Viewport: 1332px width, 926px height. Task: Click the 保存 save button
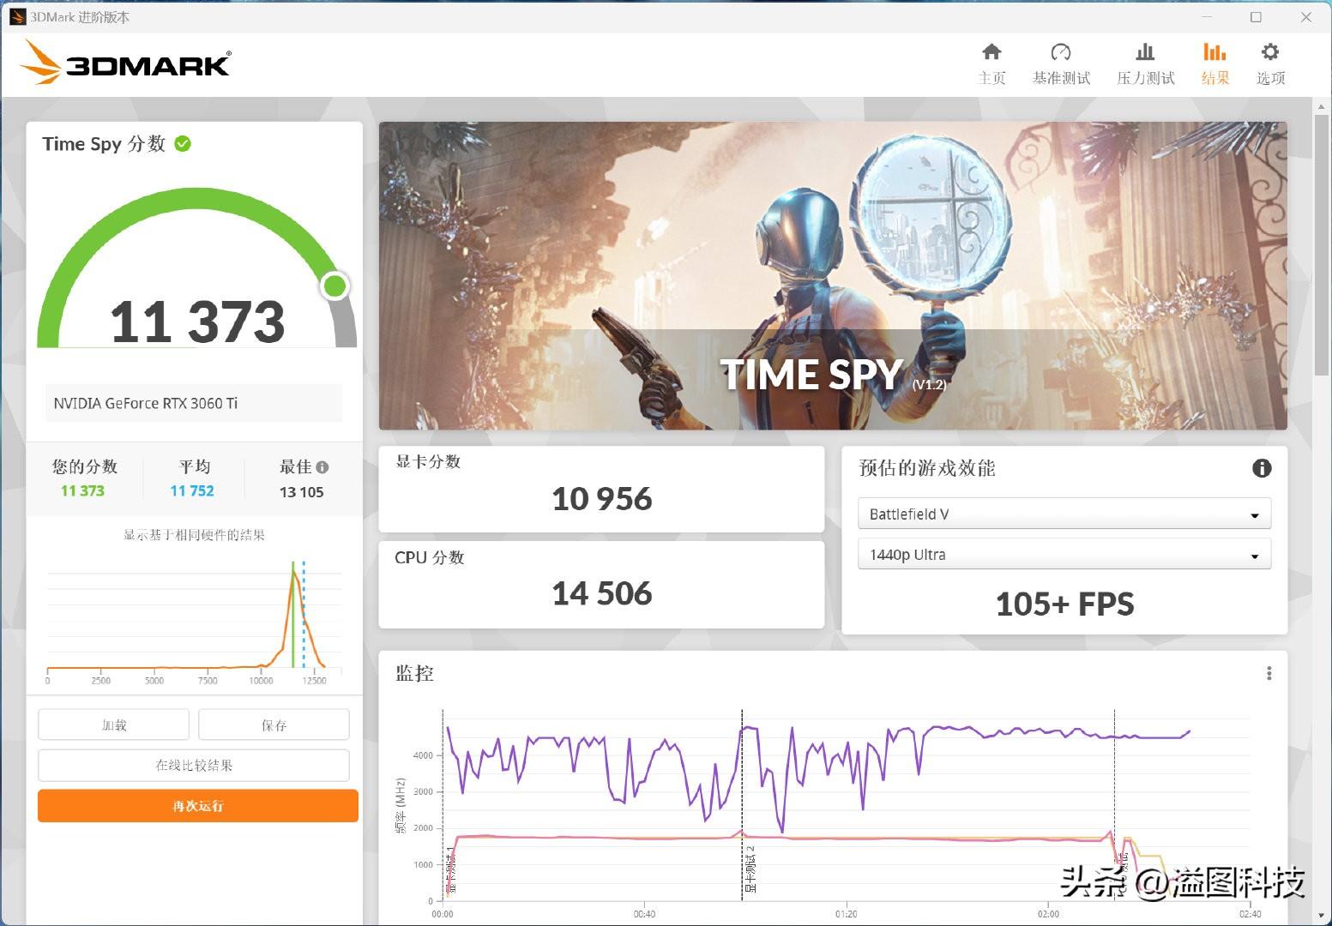[x=274, y=725]
